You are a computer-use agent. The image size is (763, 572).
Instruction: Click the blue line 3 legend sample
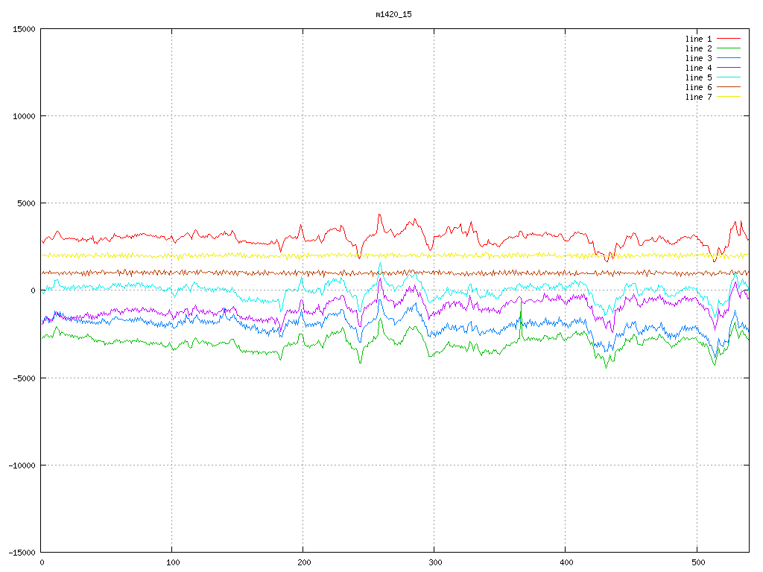tap(729, 58)
